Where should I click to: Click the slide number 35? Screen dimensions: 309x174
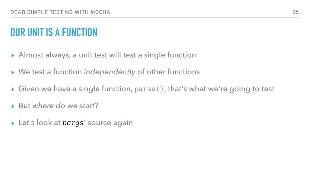point(296,12)
